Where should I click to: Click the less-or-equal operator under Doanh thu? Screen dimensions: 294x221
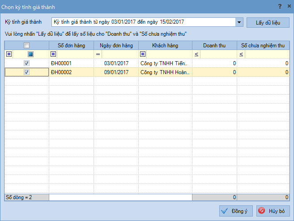pyautogui.click(x=196, y=54)
